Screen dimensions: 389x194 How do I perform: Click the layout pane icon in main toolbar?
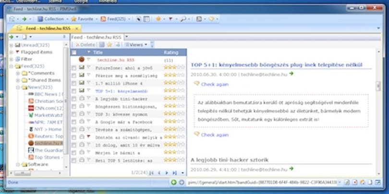click(147, 19)
